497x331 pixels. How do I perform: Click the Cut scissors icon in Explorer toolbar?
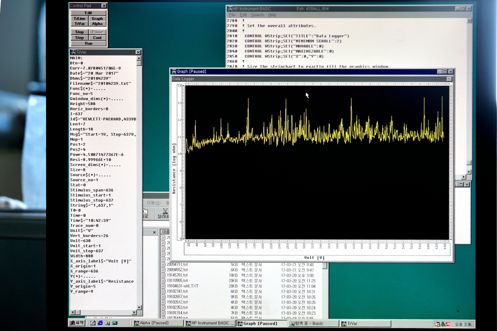165,212
